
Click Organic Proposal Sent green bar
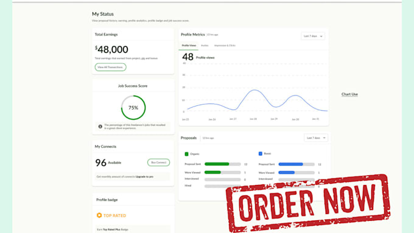(x=217, y=164)
